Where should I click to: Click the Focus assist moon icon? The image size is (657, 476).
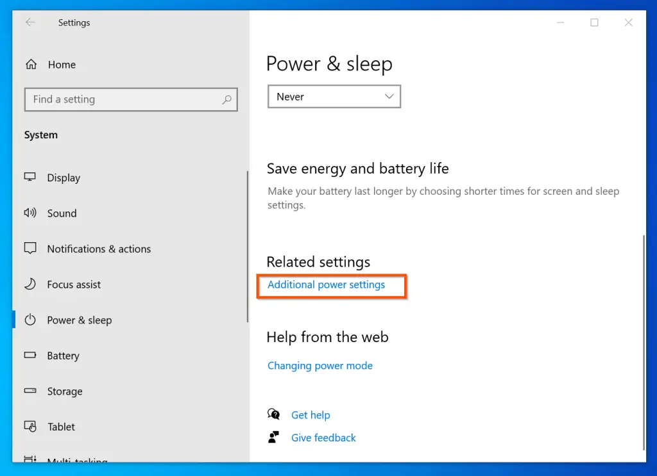[30, 284]
